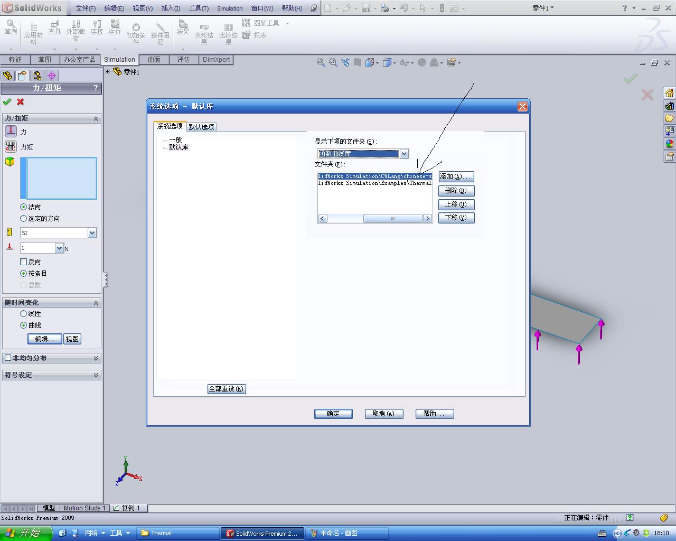Screen dimensions: 676x541
Task: Open the 显示下项的文件夹 dropdown
Action: coord(404,154)
